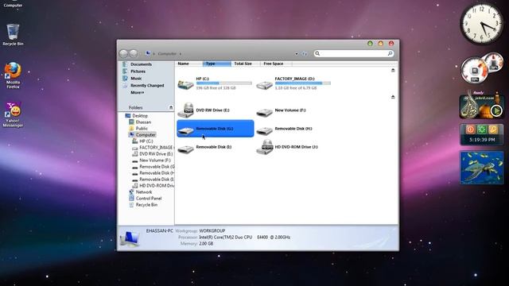This screenshot has height=286, width=509.
Task: Open the Music favorite link
Action: [x=136, y=79]
